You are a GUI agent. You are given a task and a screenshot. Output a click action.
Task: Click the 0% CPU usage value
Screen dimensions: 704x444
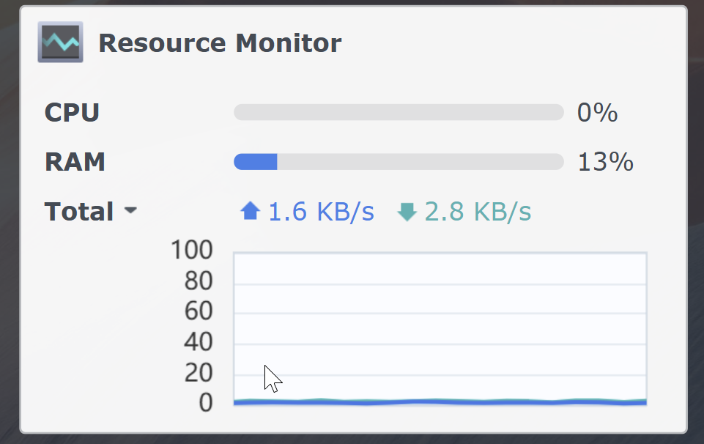[597, 113]
